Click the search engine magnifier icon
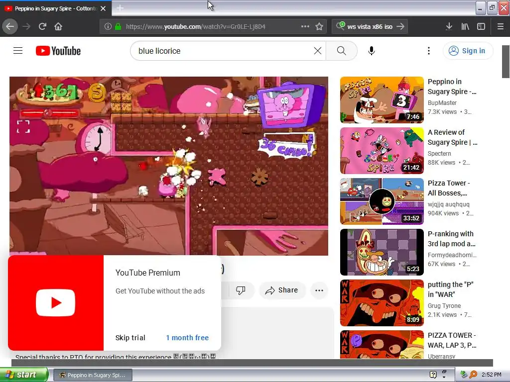 (x=340, y=26)
